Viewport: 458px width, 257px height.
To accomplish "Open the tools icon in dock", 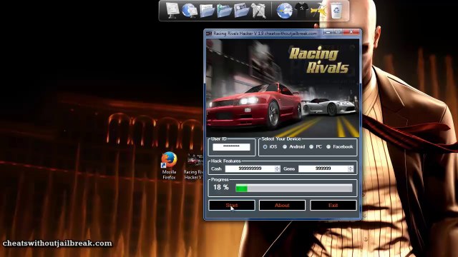I will pos(258,11).
